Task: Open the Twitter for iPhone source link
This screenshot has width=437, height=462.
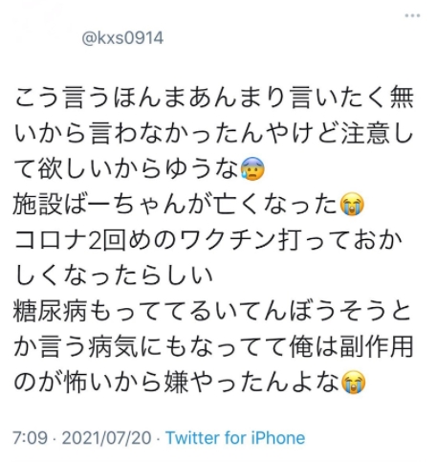Action: pos(235,437)
